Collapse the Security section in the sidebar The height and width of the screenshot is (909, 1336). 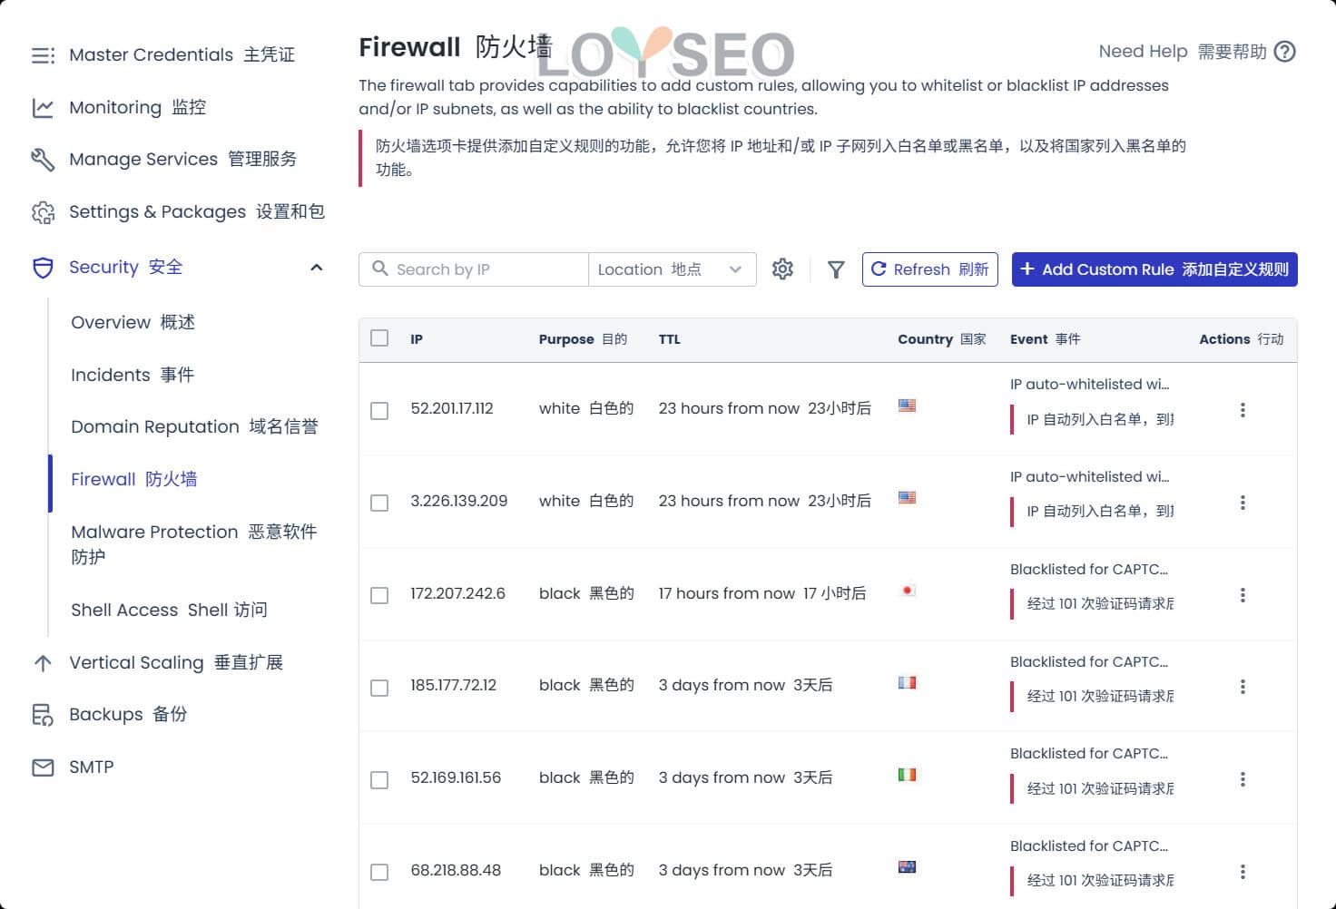click(316, 267)
